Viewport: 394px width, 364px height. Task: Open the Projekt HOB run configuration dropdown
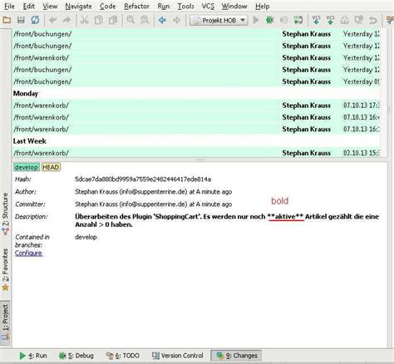219,20
